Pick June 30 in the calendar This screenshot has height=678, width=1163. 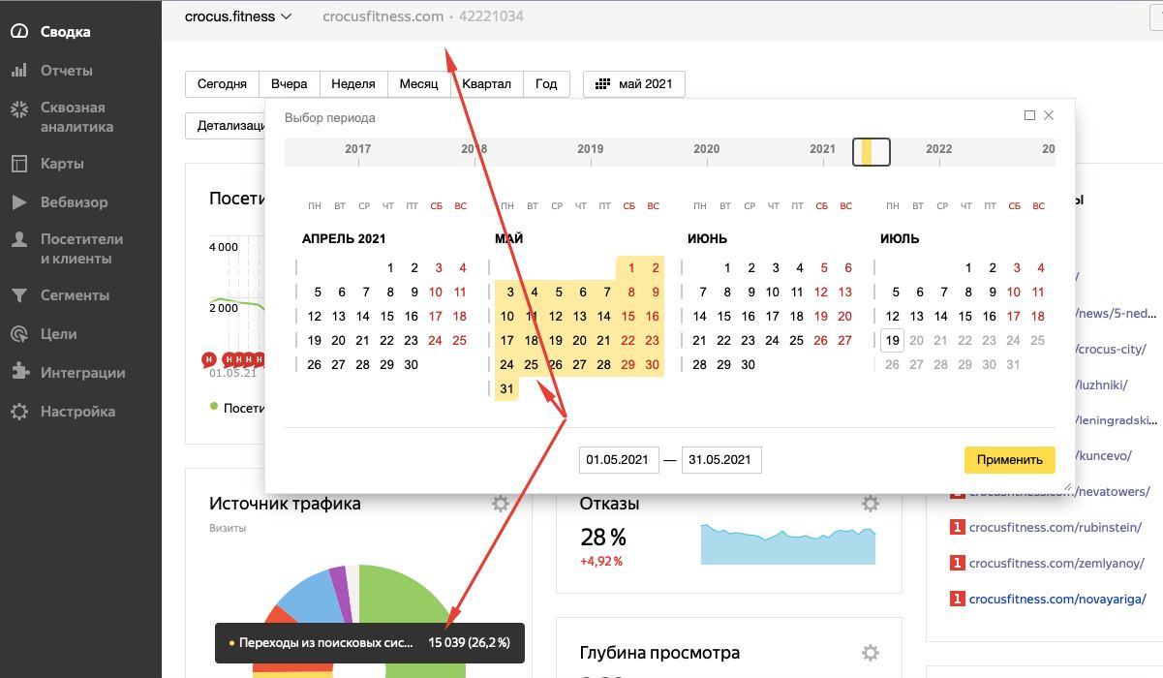pos(748,364)
